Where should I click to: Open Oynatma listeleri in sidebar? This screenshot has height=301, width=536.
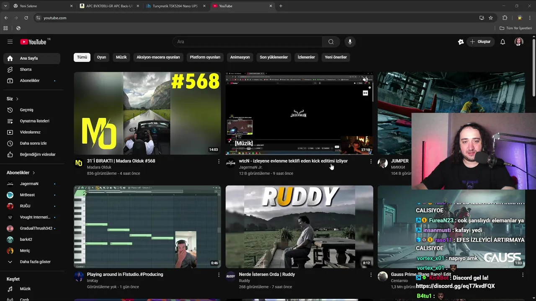coord(32,121)
